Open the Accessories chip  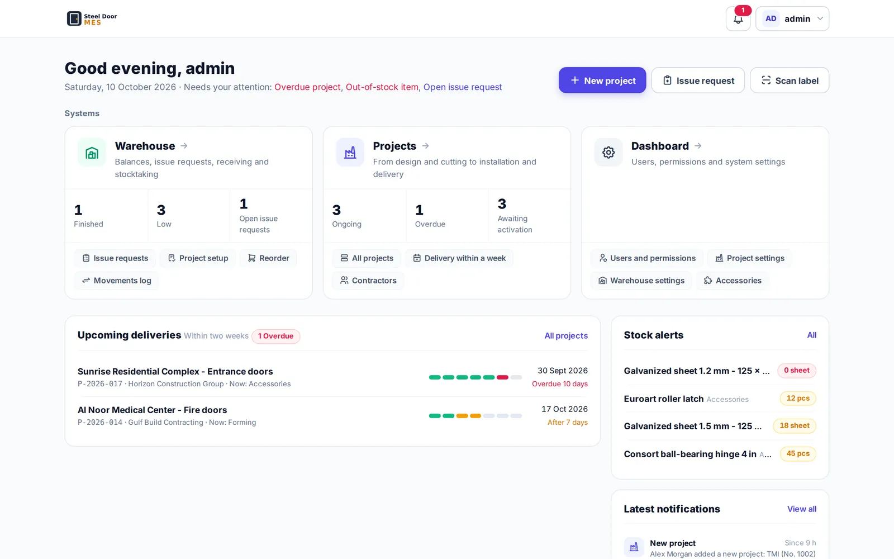click(733, 281)
